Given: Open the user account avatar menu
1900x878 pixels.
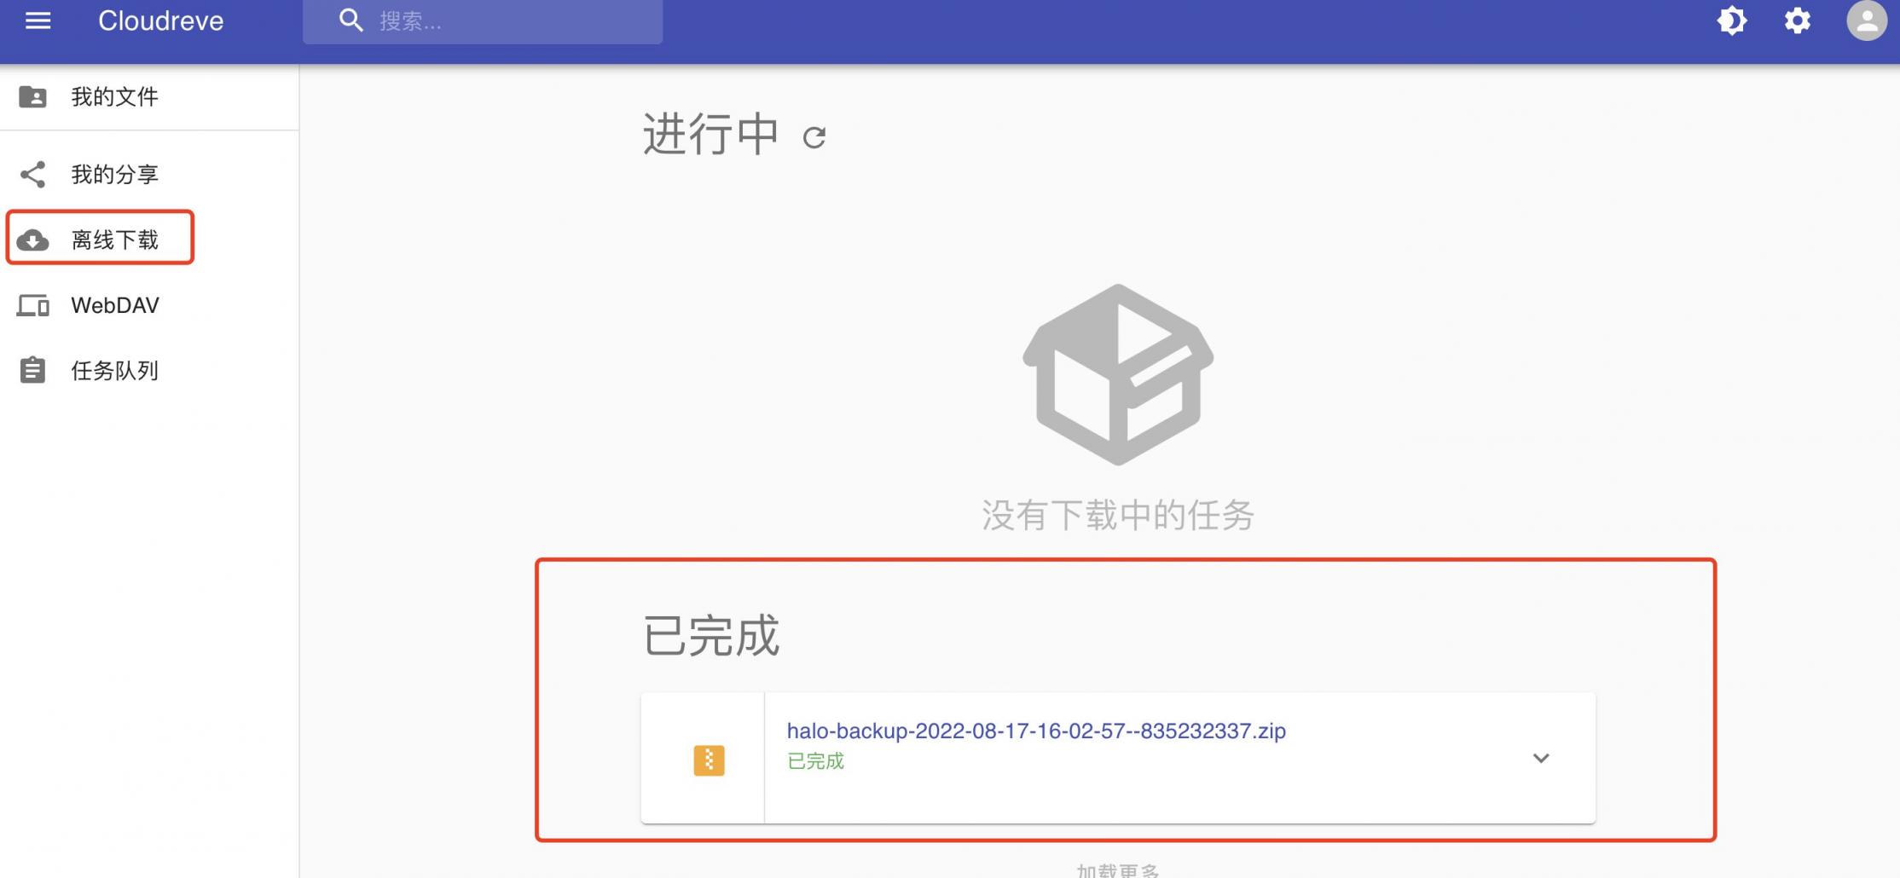Looking at the screenshot, I should [1863, 21].
